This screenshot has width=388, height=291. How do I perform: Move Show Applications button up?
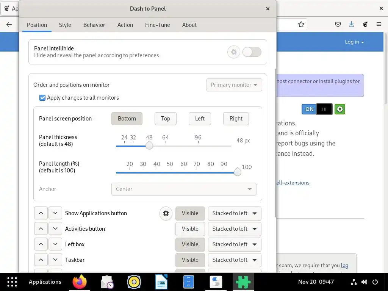pyautogui.click(x=41, y=213)
